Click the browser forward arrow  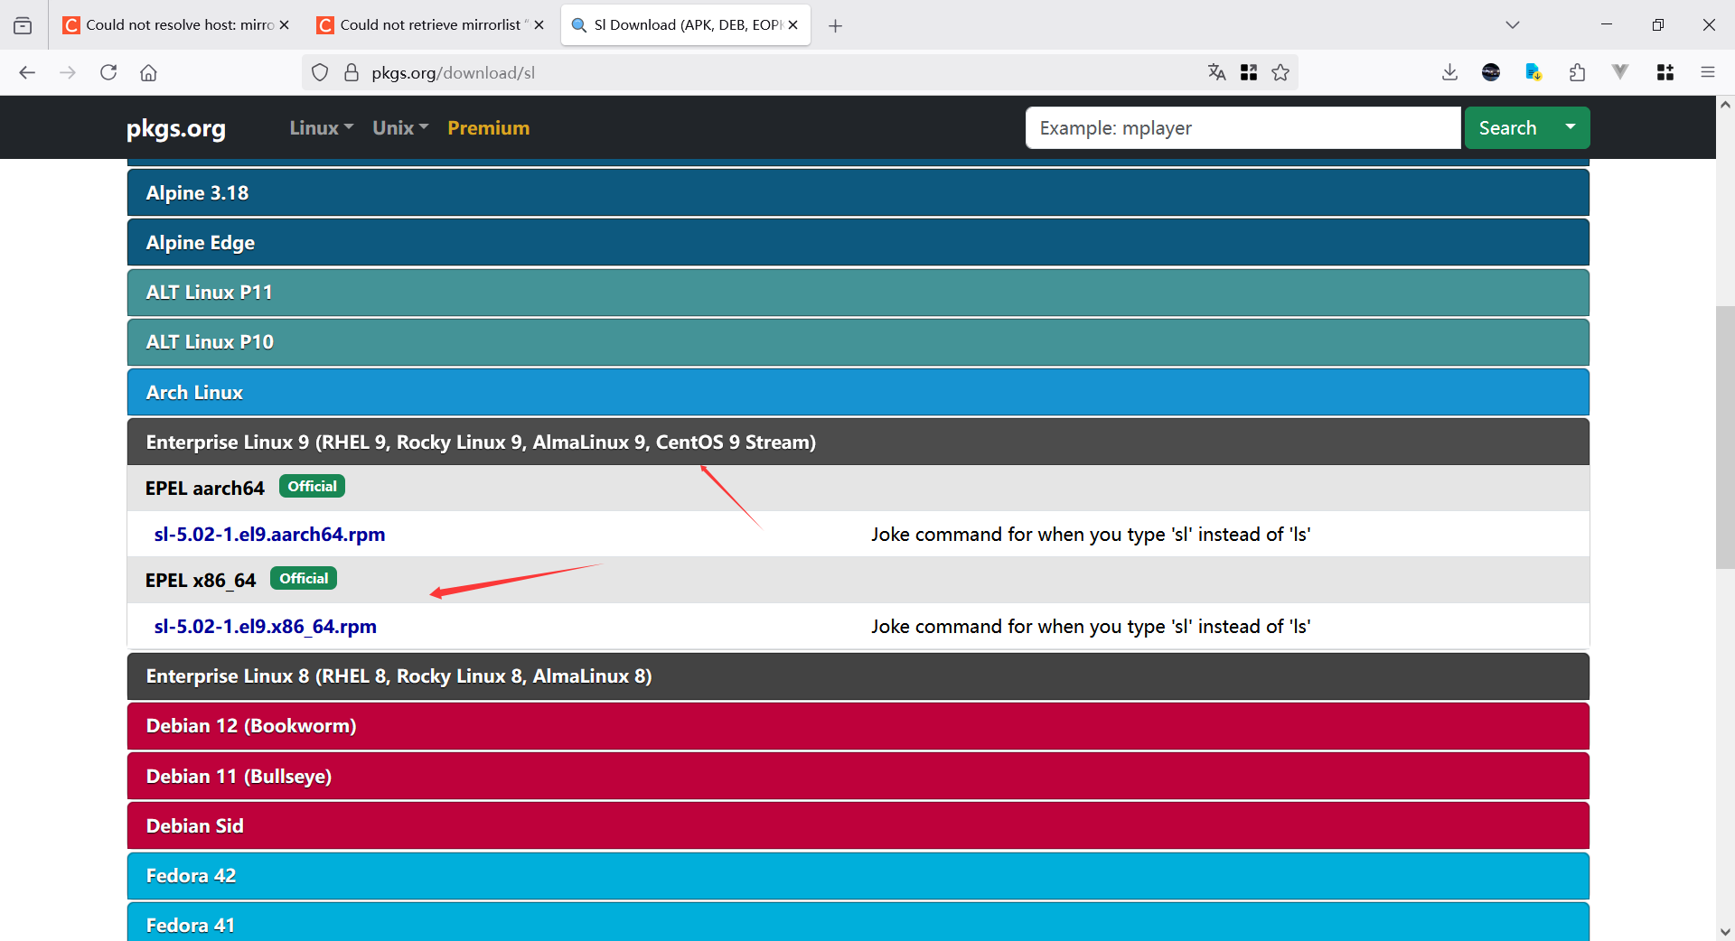(68, 72)
